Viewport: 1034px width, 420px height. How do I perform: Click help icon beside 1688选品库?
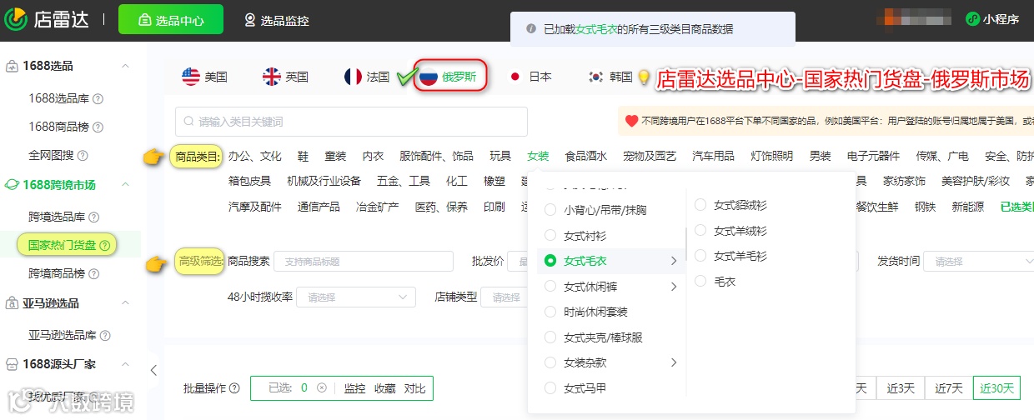pos(98,99)
